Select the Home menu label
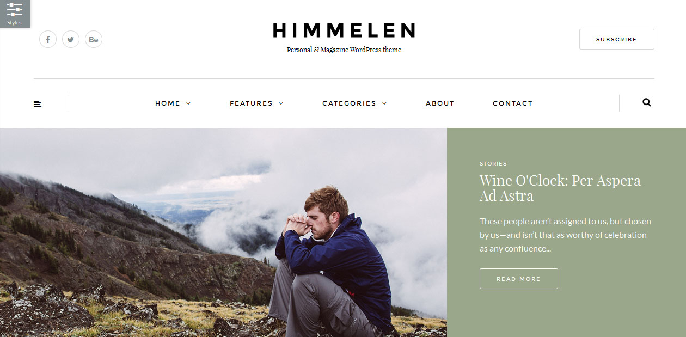 coord(168,103)
